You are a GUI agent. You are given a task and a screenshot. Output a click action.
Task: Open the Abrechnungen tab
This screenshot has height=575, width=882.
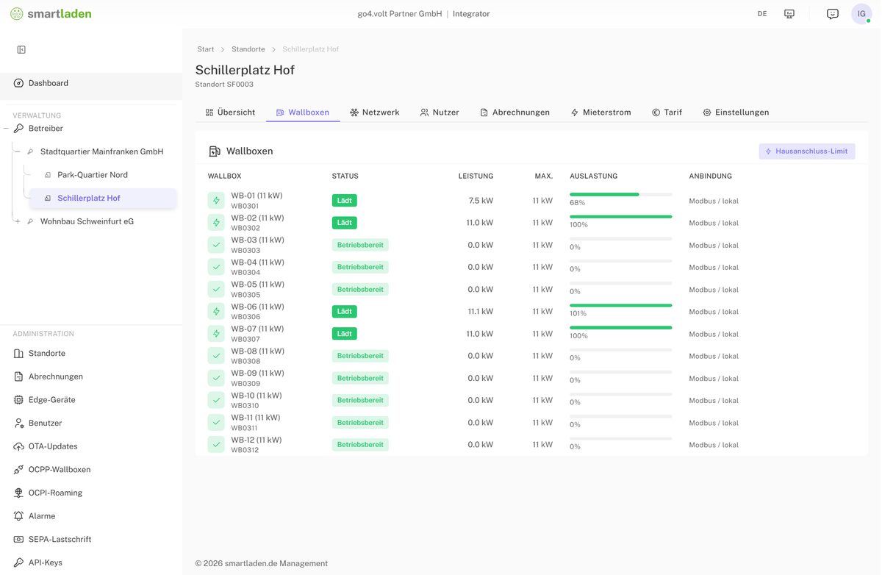pyautogui.click(x=515, y=113)
